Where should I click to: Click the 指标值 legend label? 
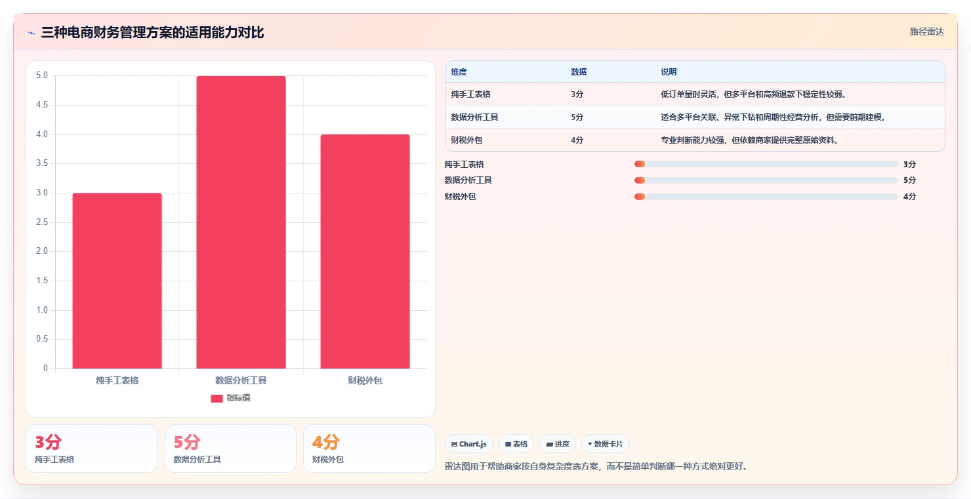238,398
